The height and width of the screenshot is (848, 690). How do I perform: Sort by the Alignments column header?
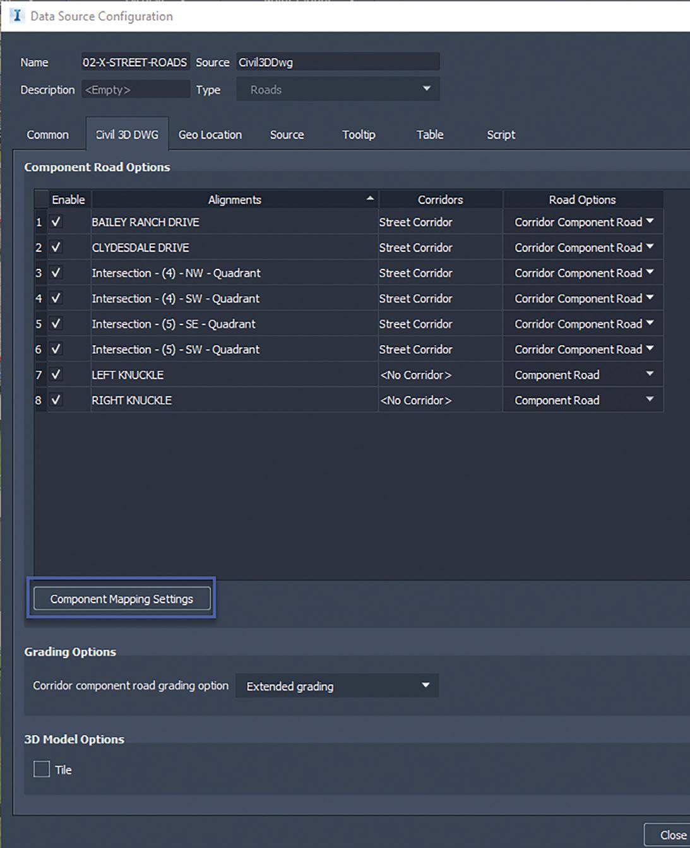(235, 199)
